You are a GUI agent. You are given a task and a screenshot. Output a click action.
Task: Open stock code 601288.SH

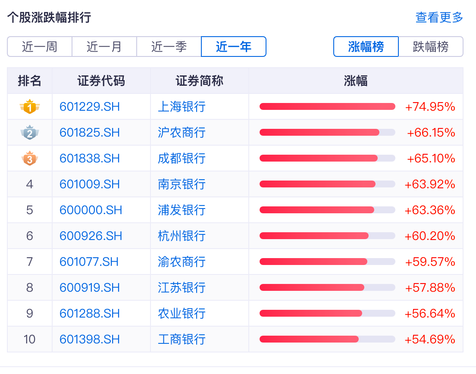pos(90,313)
